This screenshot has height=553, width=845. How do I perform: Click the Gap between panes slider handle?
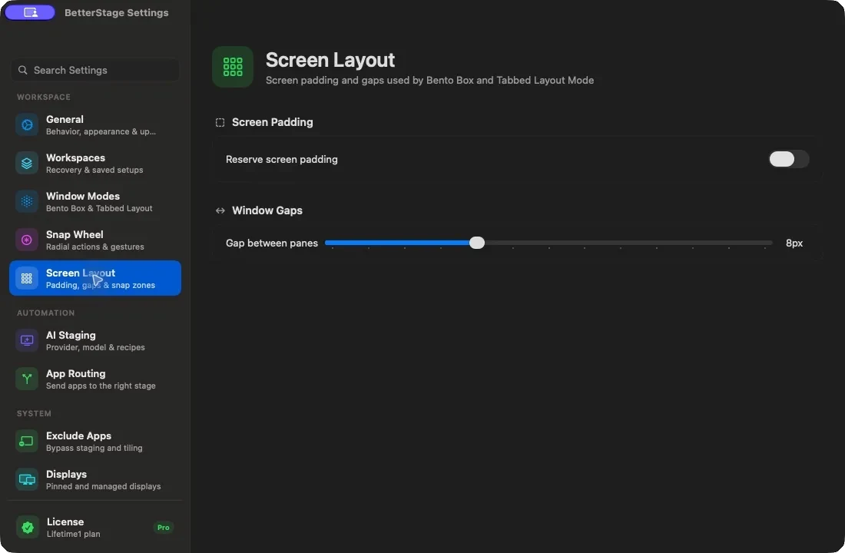click(476, 243)
